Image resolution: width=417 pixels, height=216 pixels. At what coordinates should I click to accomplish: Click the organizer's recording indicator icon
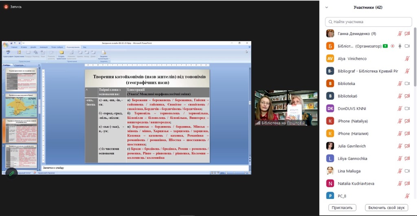pyautogui.click(x=393, y=46)
